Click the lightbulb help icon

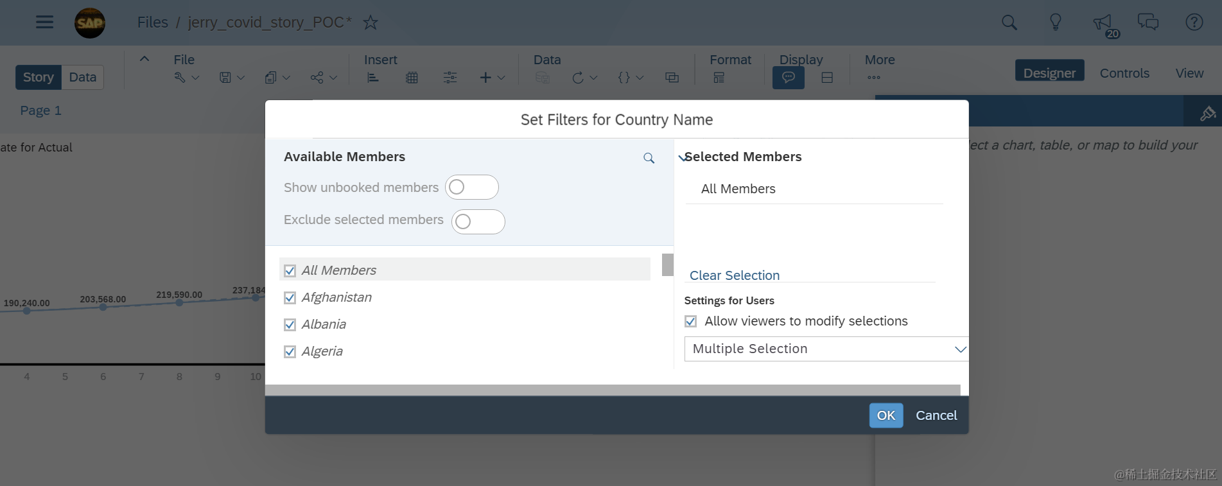[x=1055, y=22]
